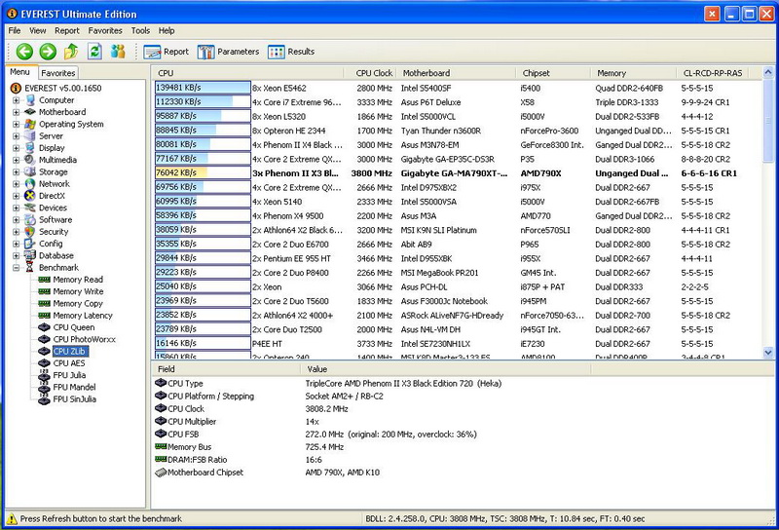Sort results by Motherboard column header

click(x=456, y=73)
